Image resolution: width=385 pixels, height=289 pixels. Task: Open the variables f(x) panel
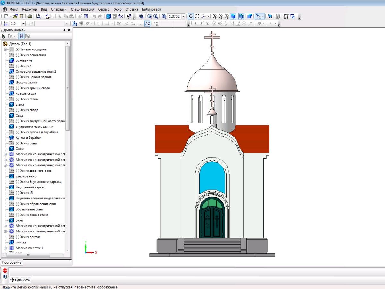click(x=121, y=16)
